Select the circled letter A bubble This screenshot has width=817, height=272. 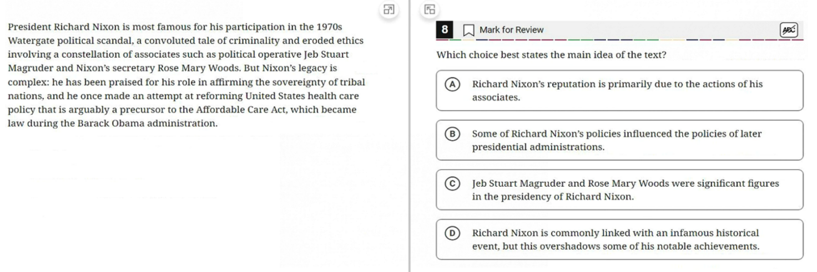point(453,84)
